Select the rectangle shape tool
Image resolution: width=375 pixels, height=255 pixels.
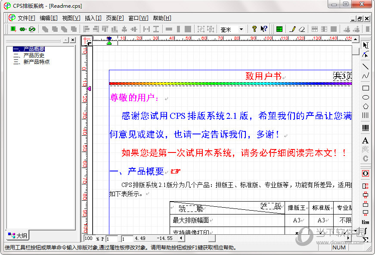(x=366, y=88)
